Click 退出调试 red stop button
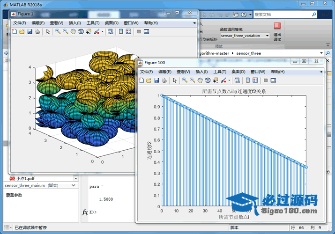 click(277, 26)
